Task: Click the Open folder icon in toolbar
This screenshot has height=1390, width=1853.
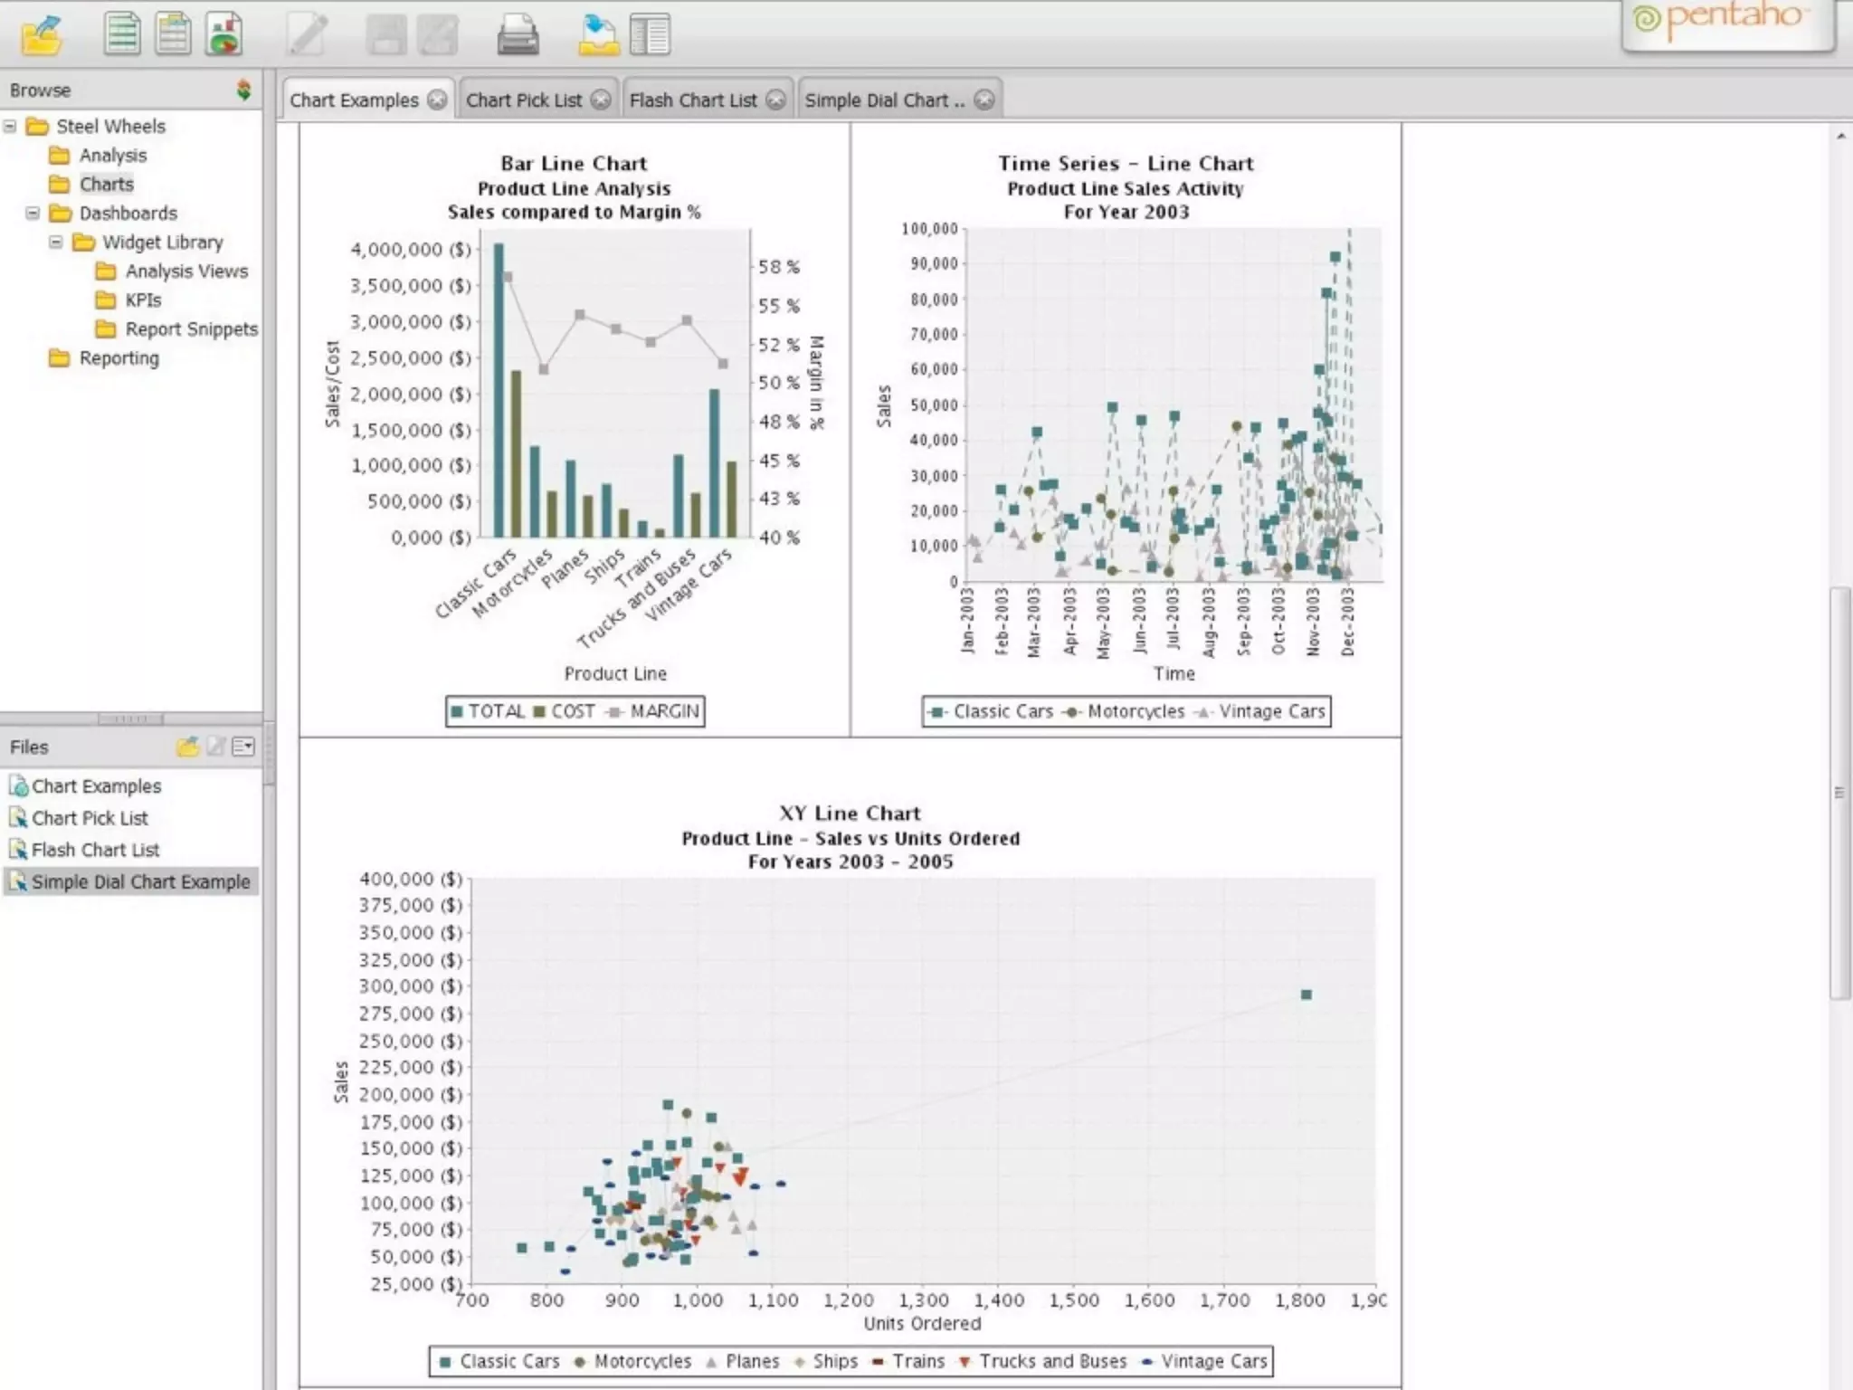Action: click(42, 35)
